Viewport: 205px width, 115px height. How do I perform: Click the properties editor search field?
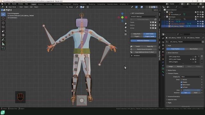(183, 34)
